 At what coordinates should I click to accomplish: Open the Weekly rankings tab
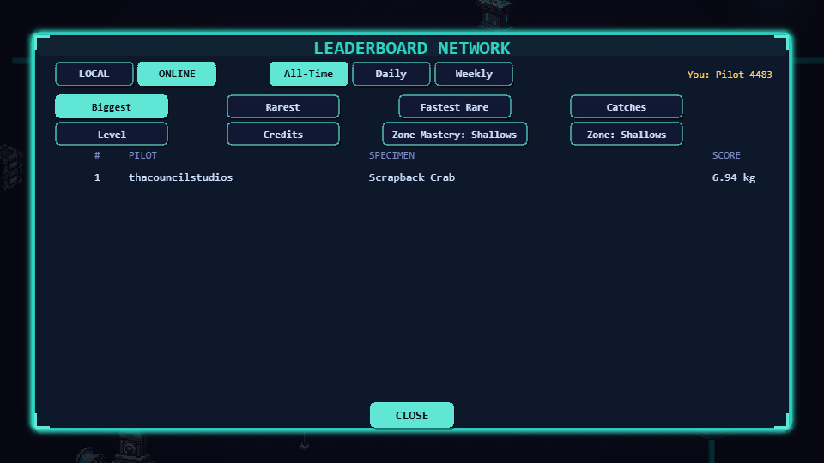(473, 74)
